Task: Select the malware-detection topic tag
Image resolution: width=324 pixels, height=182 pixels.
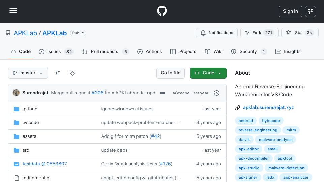Action: click(286, 168)
